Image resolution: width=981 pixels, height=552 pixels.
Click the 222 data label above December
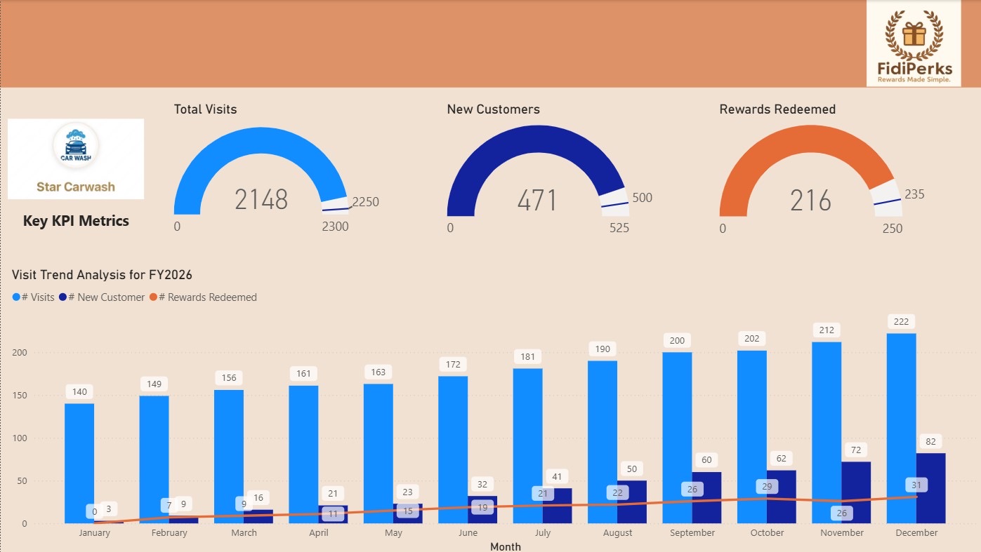(901, 321)
